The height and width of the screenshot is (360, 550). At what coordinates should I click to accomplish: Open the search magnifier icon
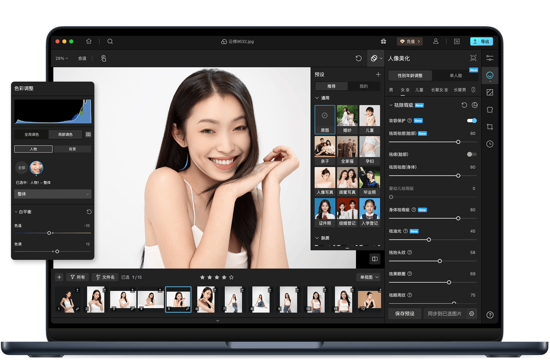110,41
